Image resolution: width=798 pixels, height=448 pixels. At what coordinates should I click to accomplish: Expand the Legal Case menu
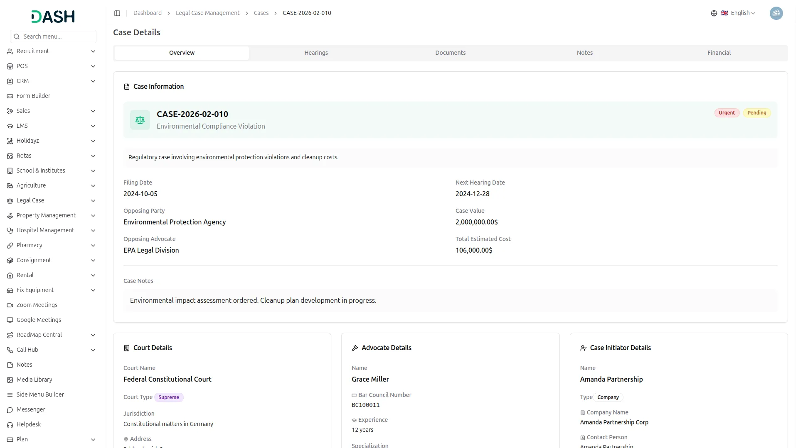[x=30, y=200]
